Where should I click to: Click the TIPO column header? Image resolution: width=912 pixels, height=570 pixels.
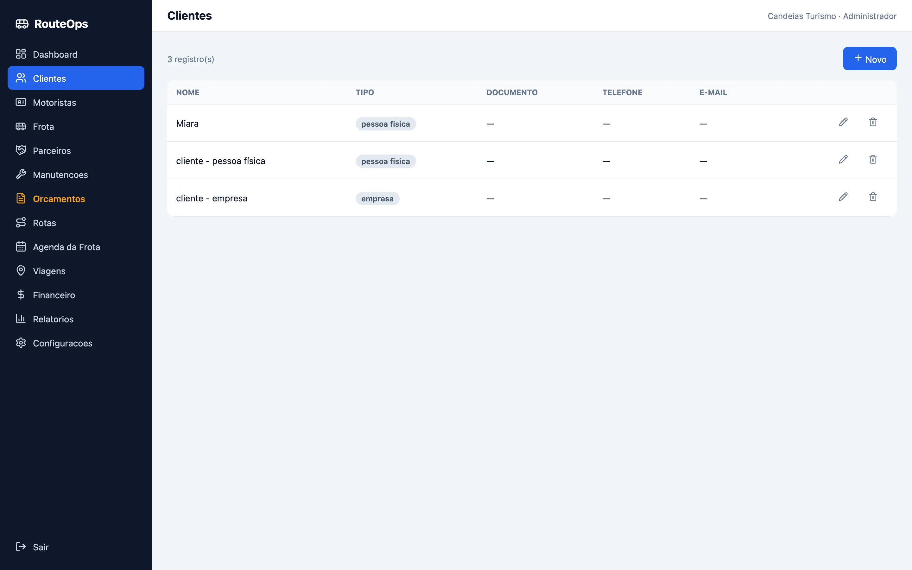(x=365, y=92)
